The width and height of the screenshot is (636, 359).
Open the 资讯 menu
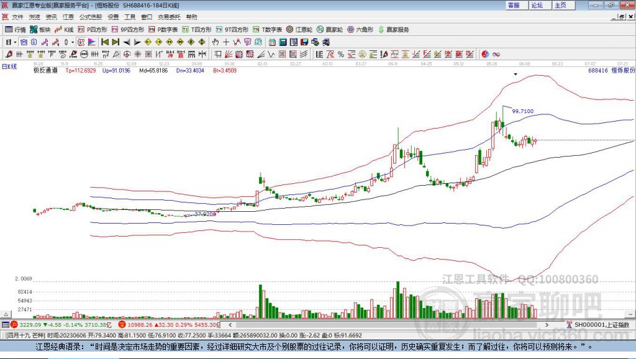click(51, 17)
